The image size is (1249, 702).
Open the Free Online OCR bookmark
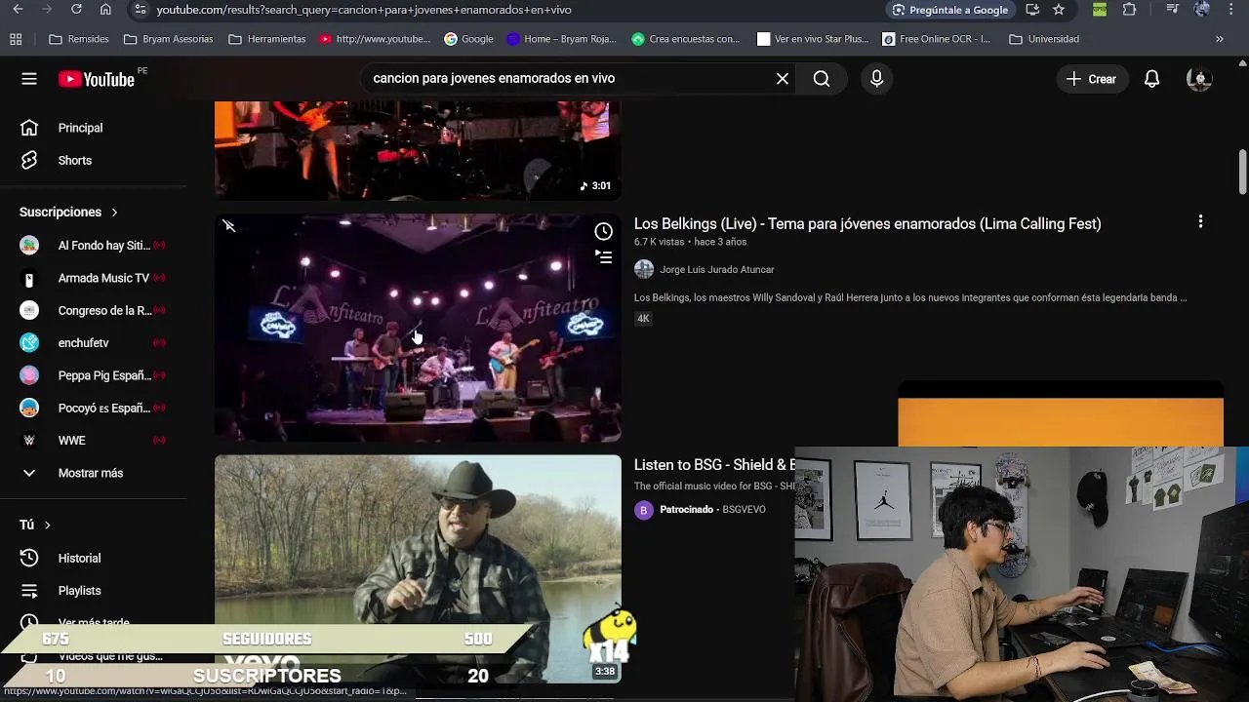[937, 39]
